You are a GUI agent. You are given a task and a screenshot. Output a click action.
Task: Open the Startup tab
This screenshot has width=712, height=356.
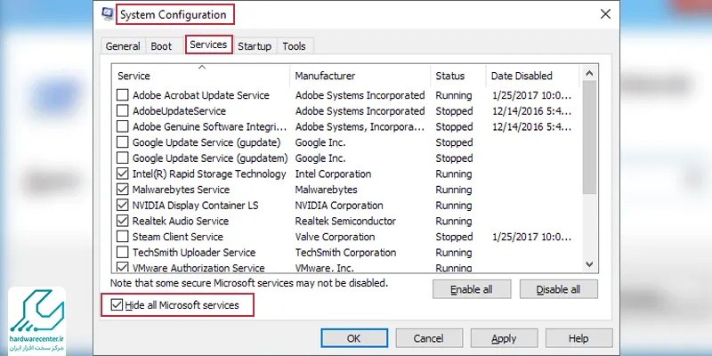[x=255, y=46]
